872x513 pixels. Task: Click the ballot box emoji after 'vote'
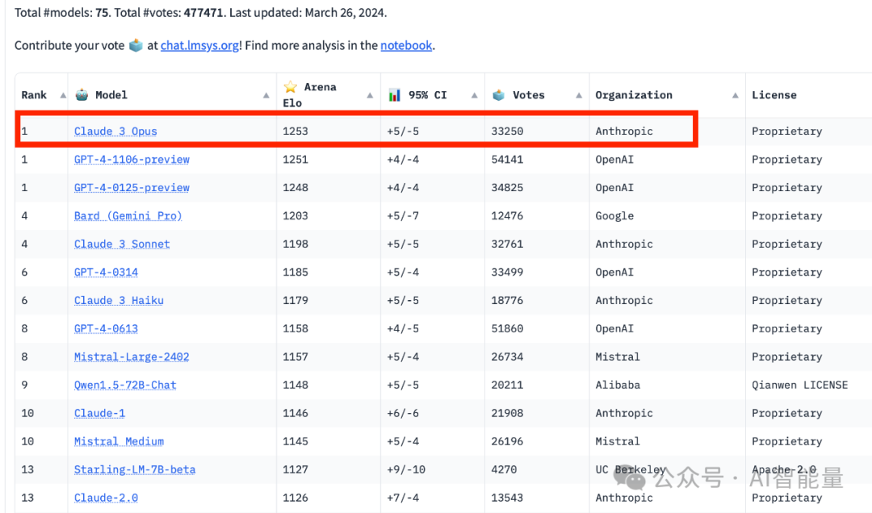pos(136,46)
